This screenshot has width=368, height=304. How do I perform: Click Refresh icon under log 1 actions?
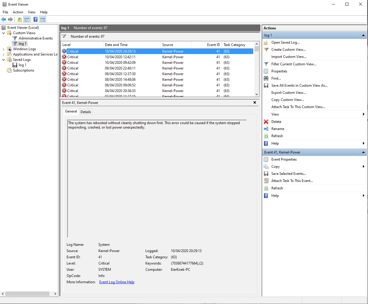coord(266,136)
